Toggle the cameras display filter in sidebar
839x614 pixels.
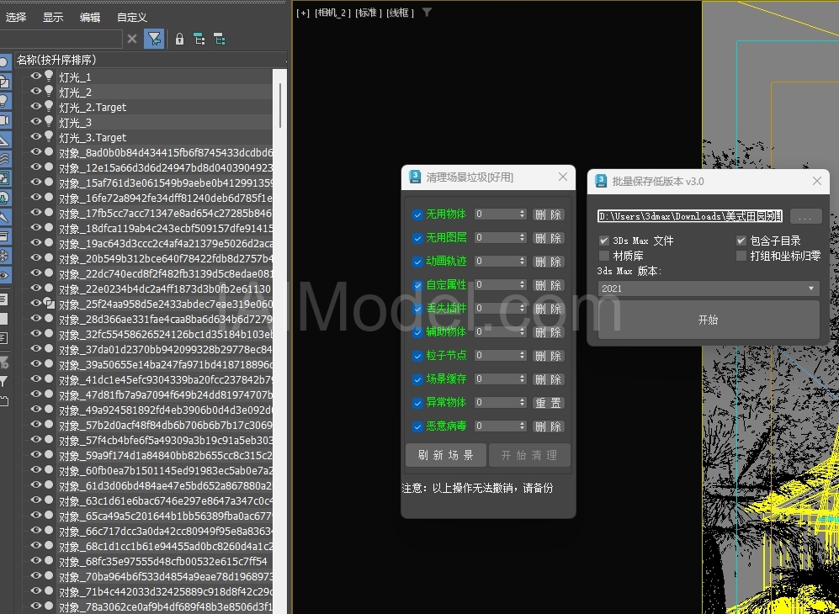click(x=3, y=120)
